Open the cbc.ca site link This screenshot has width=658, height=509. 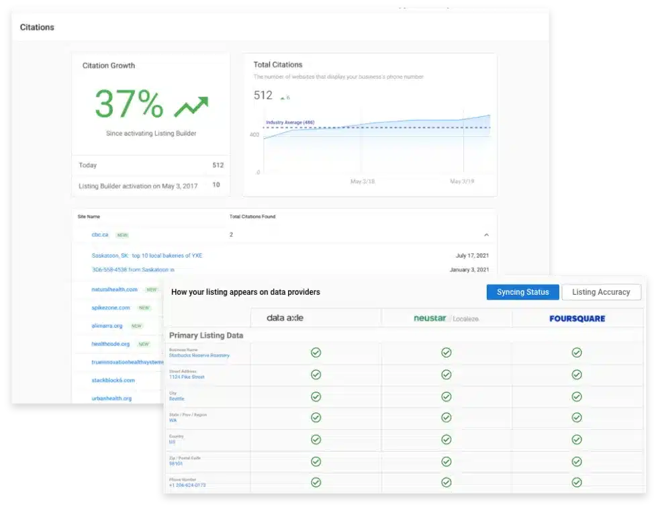click(98, 235)
